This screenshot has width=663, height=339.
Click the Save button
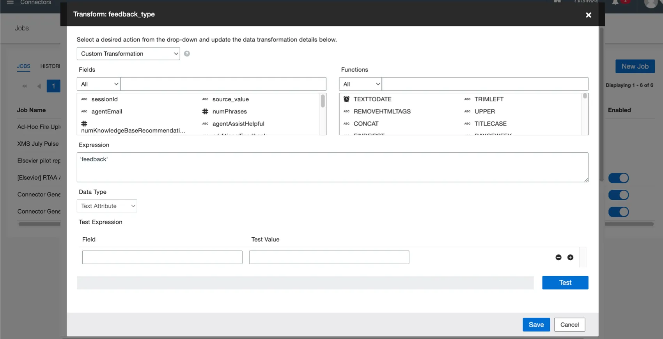tap(536, 325)
